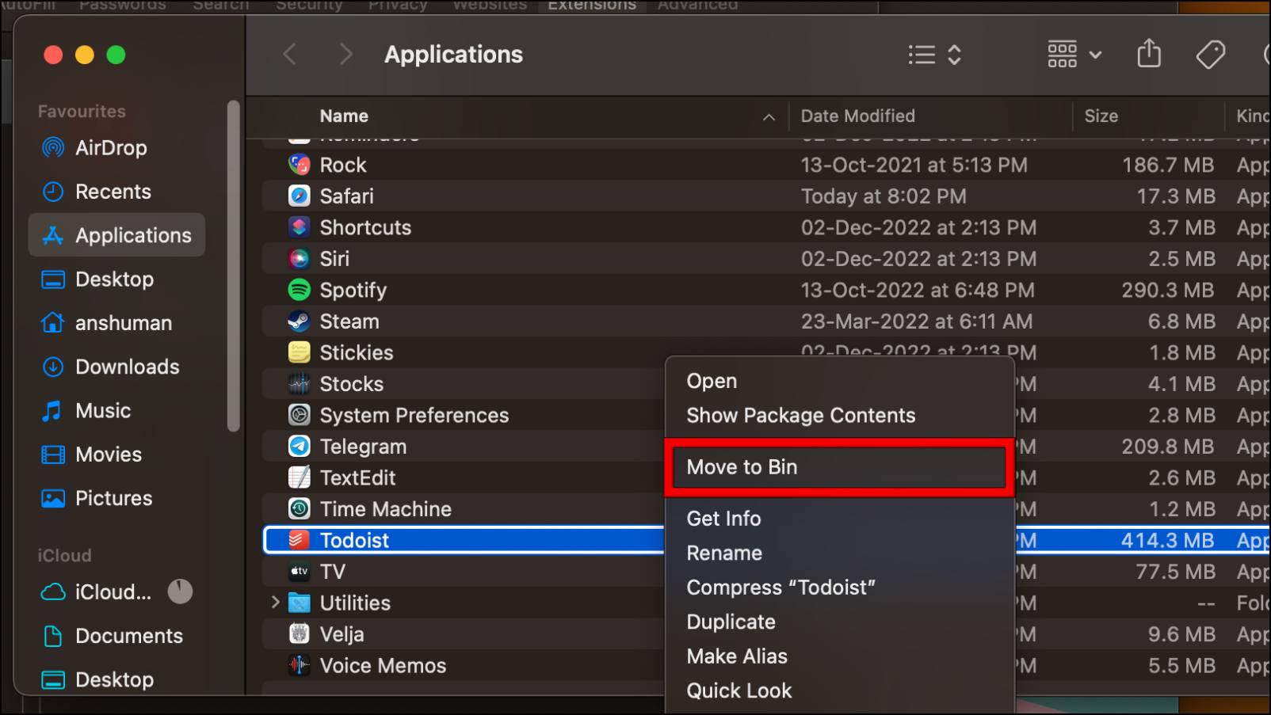
Task: Open Movies in the sidebar
Action: pos(117,454)
